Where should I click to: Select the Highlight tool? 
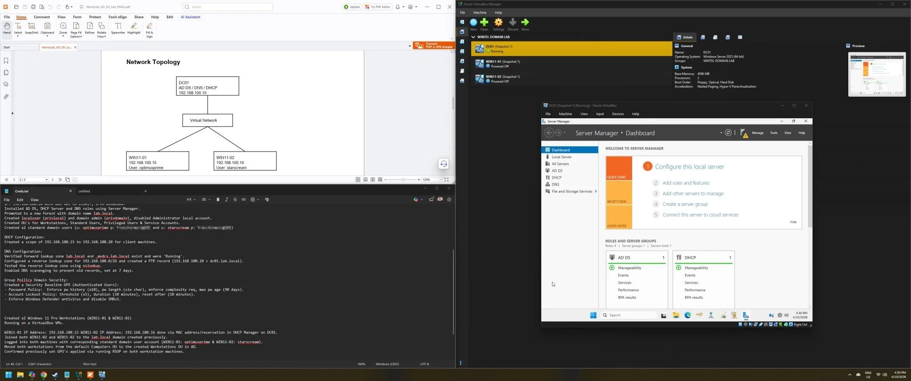coord(134,29)
